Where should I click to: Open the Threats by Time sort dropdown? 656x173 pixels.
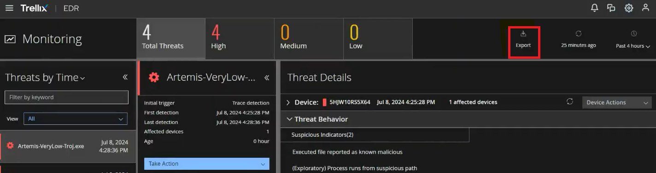coord(45,78)
